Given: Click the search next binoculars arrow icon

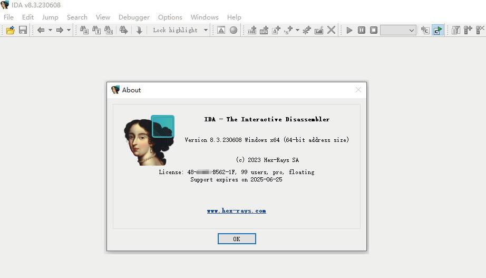Looking at the screenshot, I should [124, 30].
